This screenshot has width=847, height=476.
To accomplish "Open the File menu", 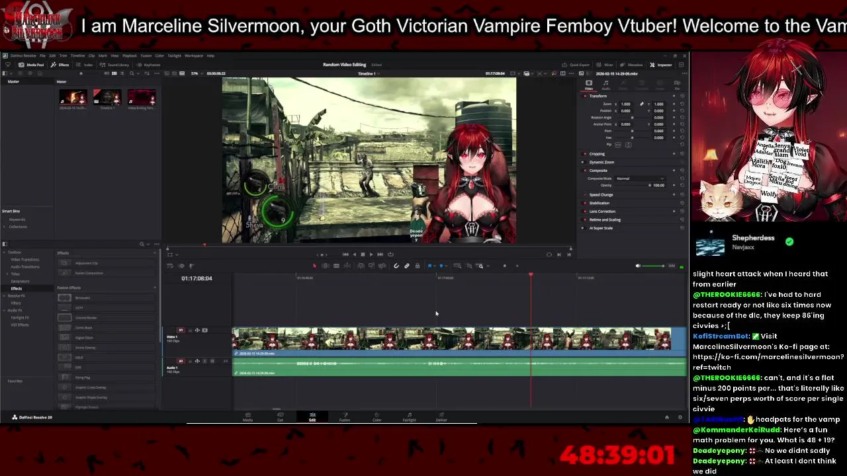I will (x=42, y=56).
